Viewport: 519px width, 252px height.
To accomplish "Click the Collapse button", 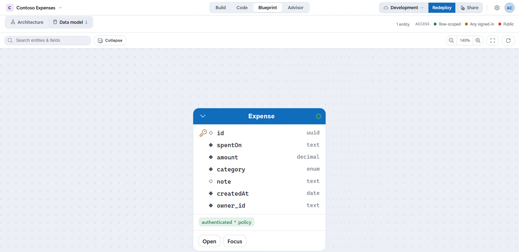I will click(x=110, y=40).
